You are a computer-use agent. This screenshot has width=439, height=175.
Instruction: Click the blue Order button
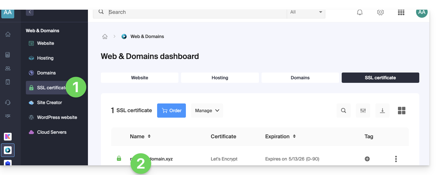tap(171, 111)
